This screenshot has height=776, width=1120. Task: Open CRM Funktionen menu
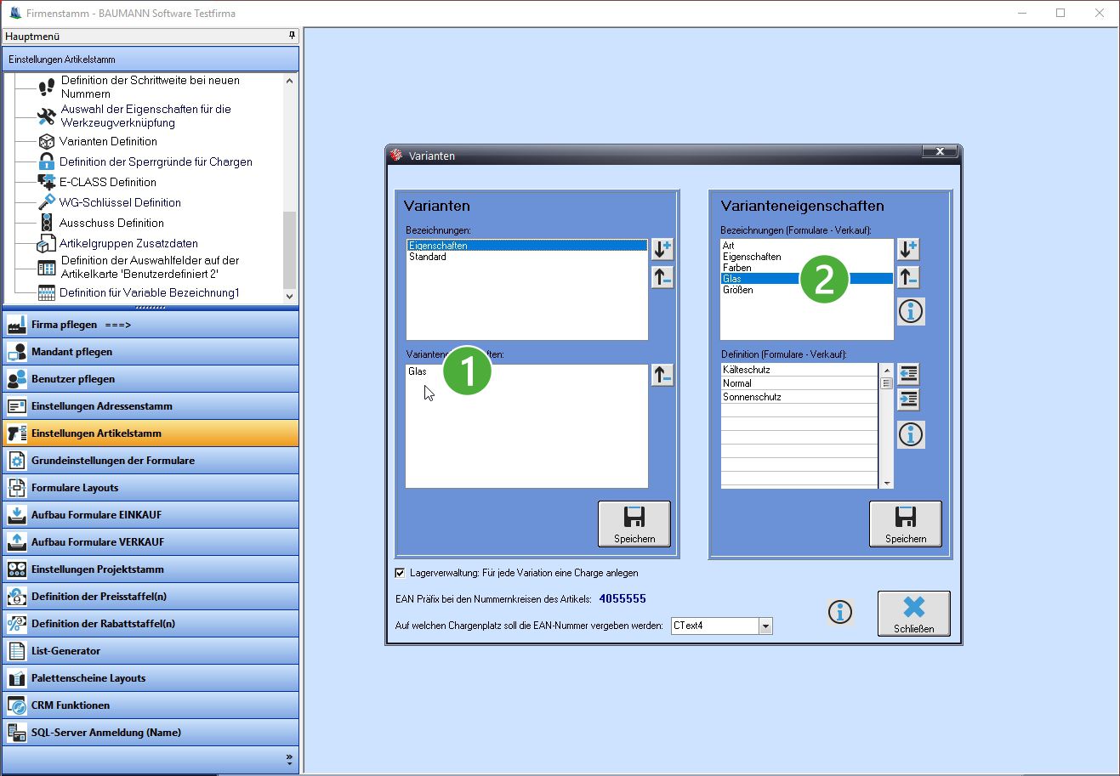point(151,705)
